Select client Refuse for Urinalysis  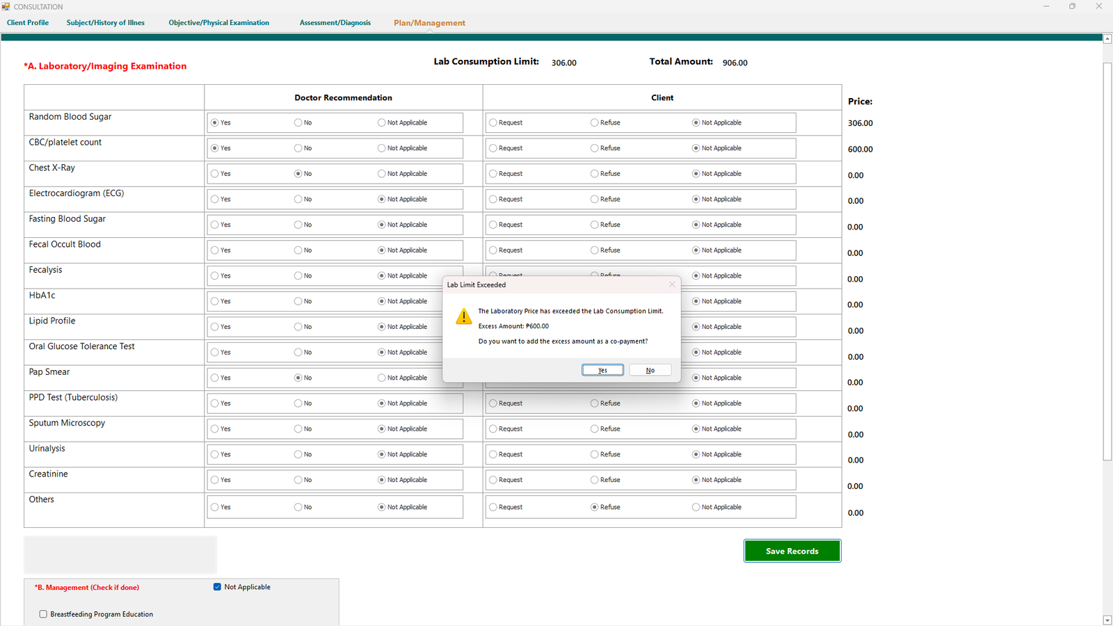(595, 454)
